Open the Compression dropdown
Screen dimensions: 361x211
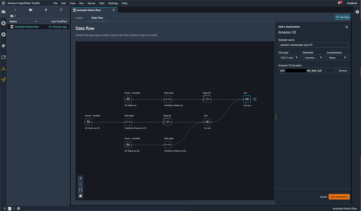pyautogui.click(x=338, y=58)
